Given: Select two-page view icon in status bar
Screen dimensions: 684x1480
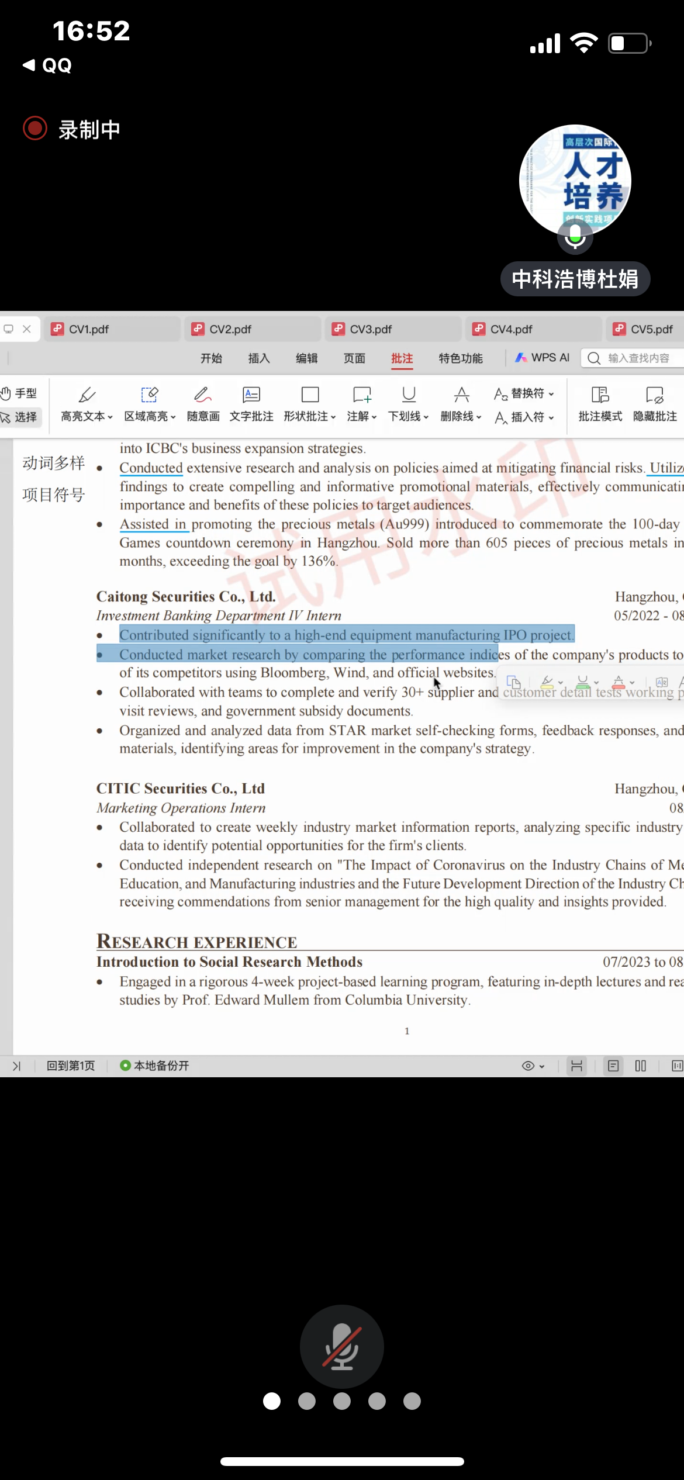Looking at the screenshot, I should (641, 1066).
